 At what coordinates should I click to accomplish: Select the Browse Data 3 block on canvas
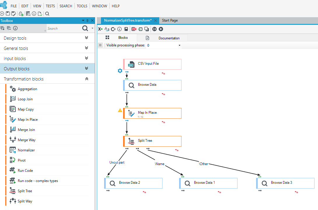[x=285, y=183]
